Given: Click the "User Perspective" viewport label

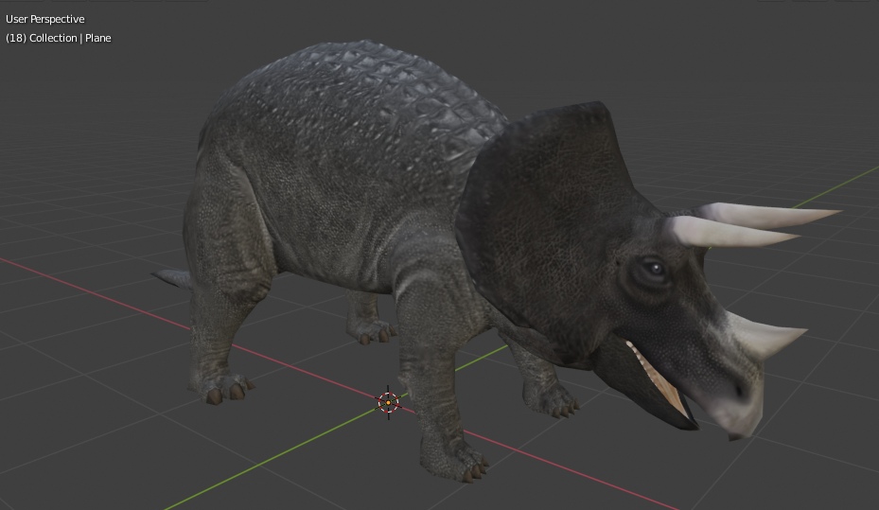Looking at the screenshot, I should click(44, 19).
